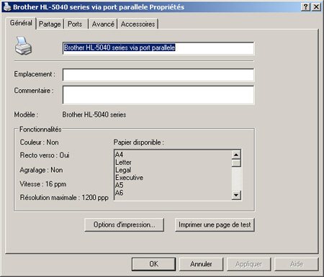Click the Vitesse : 16 ppm text

point(43,184)
